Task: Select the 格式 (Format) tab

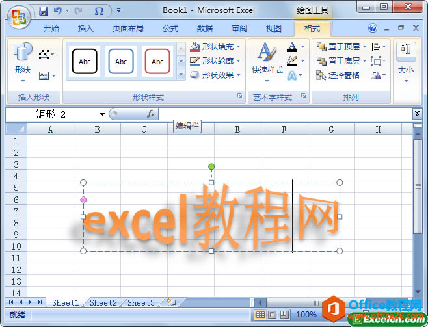Action: [x=312, y=28]
